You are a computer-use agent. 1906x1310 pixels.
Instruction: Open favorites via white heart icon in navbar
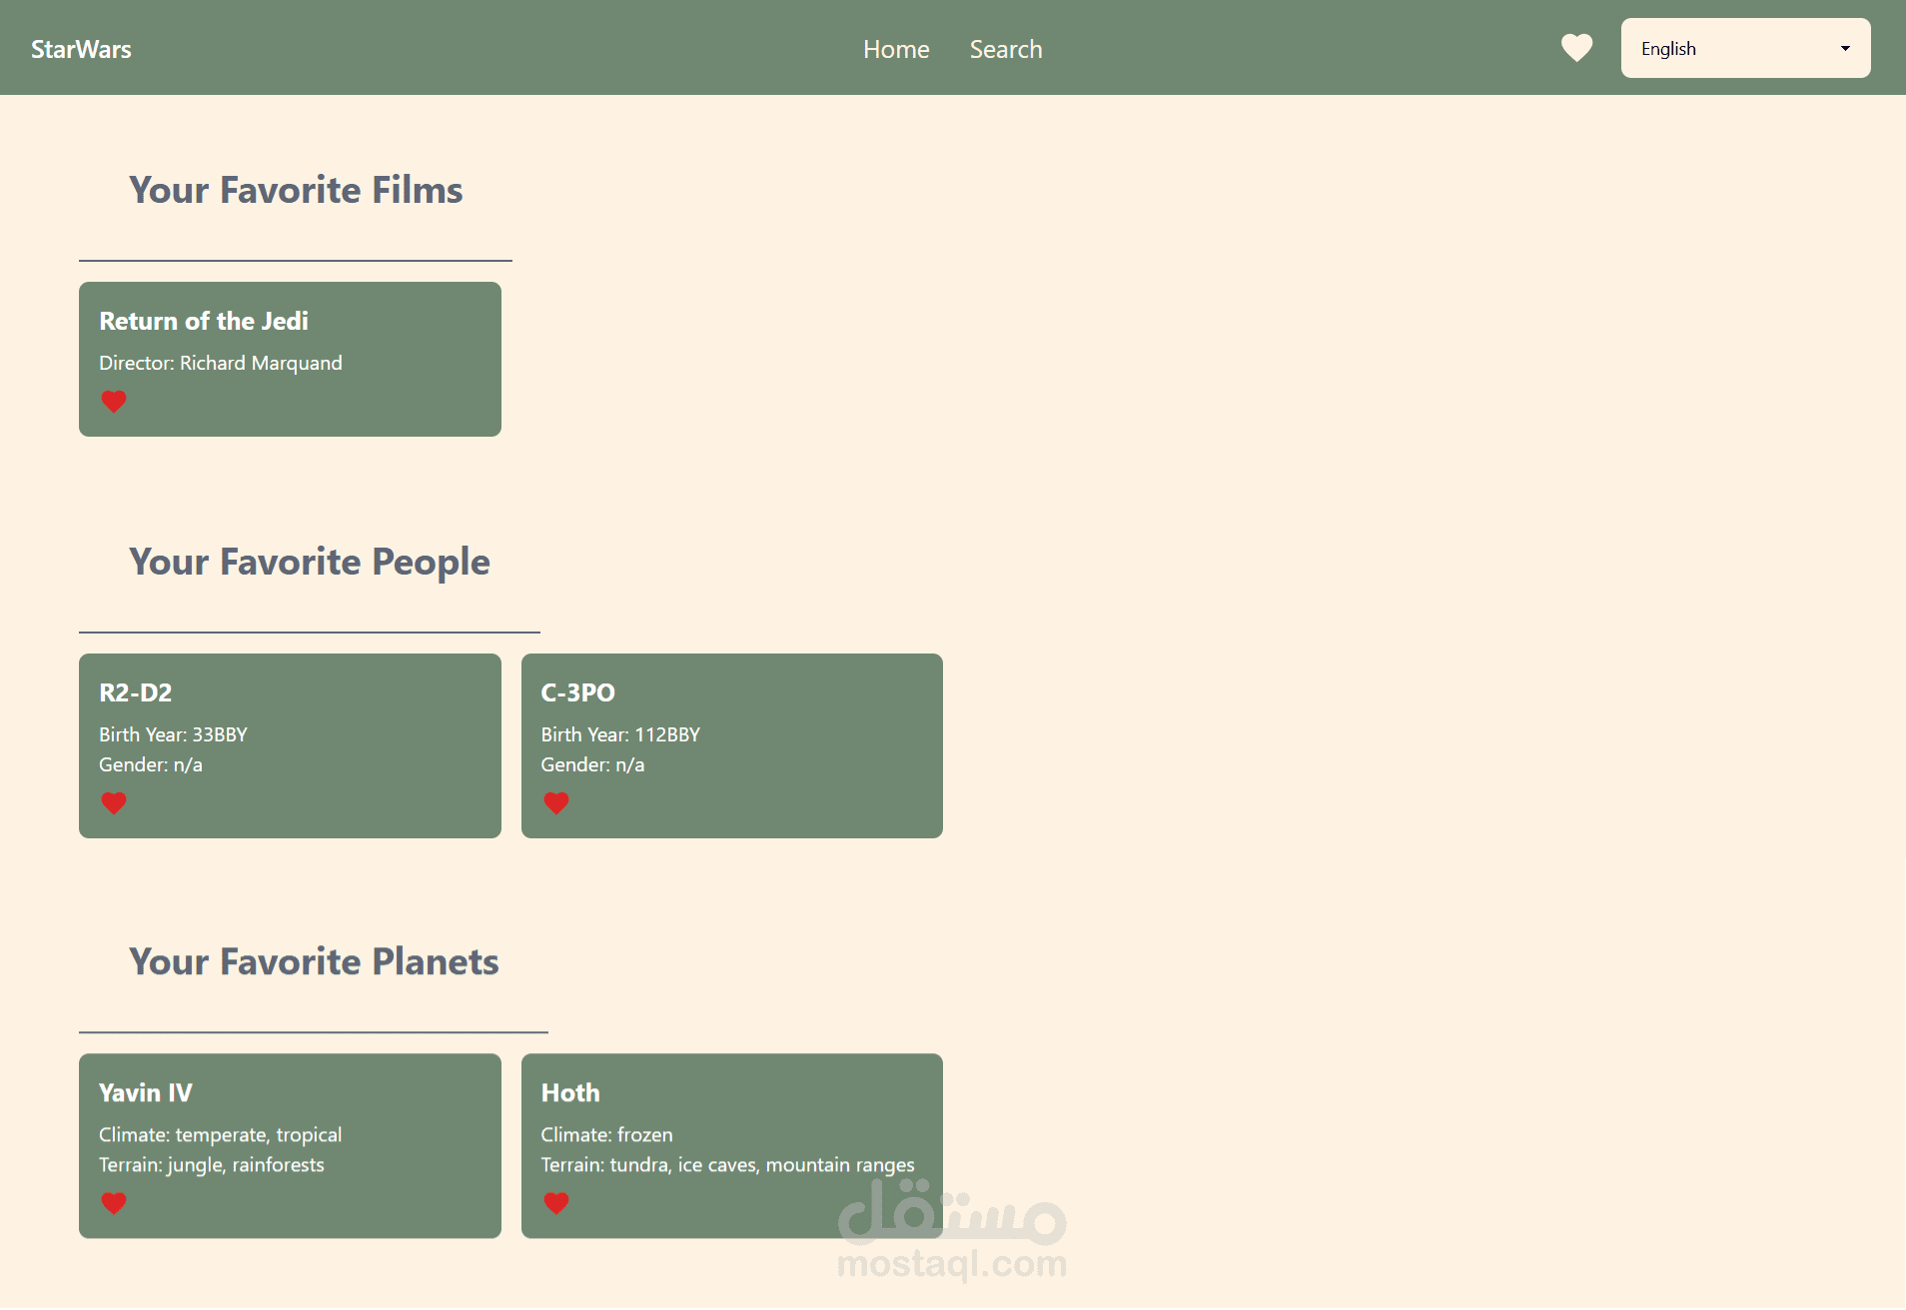click(x=1576, y=48)
